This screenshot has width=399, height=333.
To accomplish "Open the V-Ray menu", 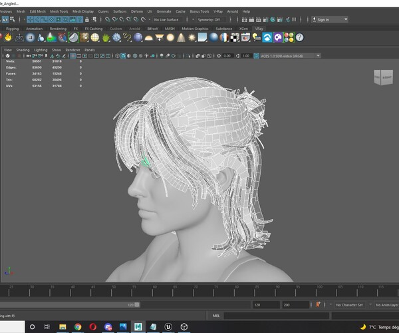I will tap(218, 11).
